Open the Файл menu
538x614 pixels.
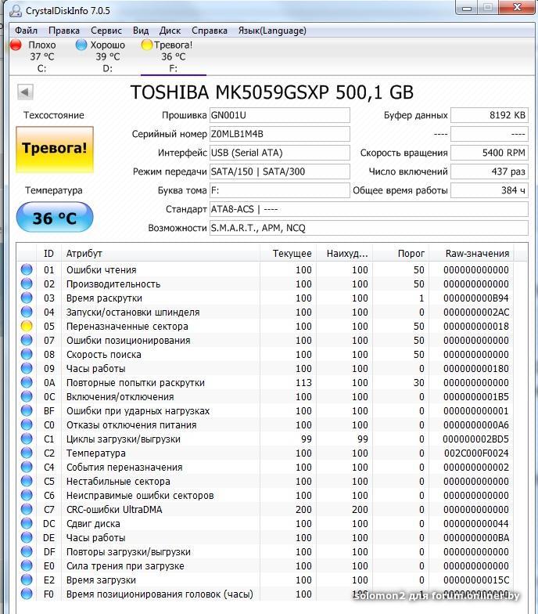[x=27, y=31]
